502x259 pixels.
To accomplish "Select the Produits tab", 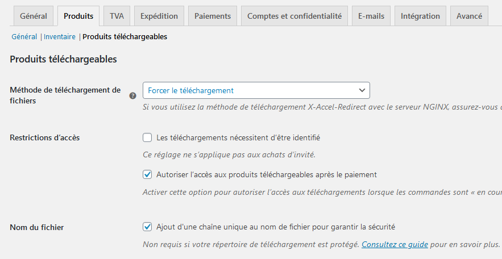I will tap(78, 16).
